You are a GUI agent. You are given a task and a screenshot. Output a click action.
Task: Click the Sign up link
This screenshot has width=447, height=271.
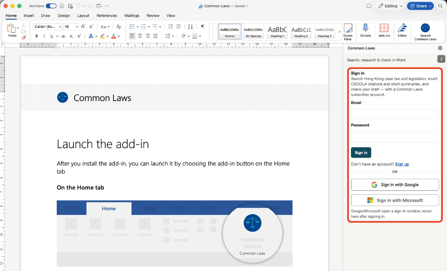(x=402, y=164)
